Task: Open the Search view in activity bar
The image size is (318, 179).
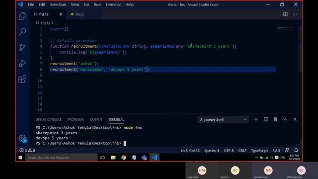Action: (x=22, y=31)
